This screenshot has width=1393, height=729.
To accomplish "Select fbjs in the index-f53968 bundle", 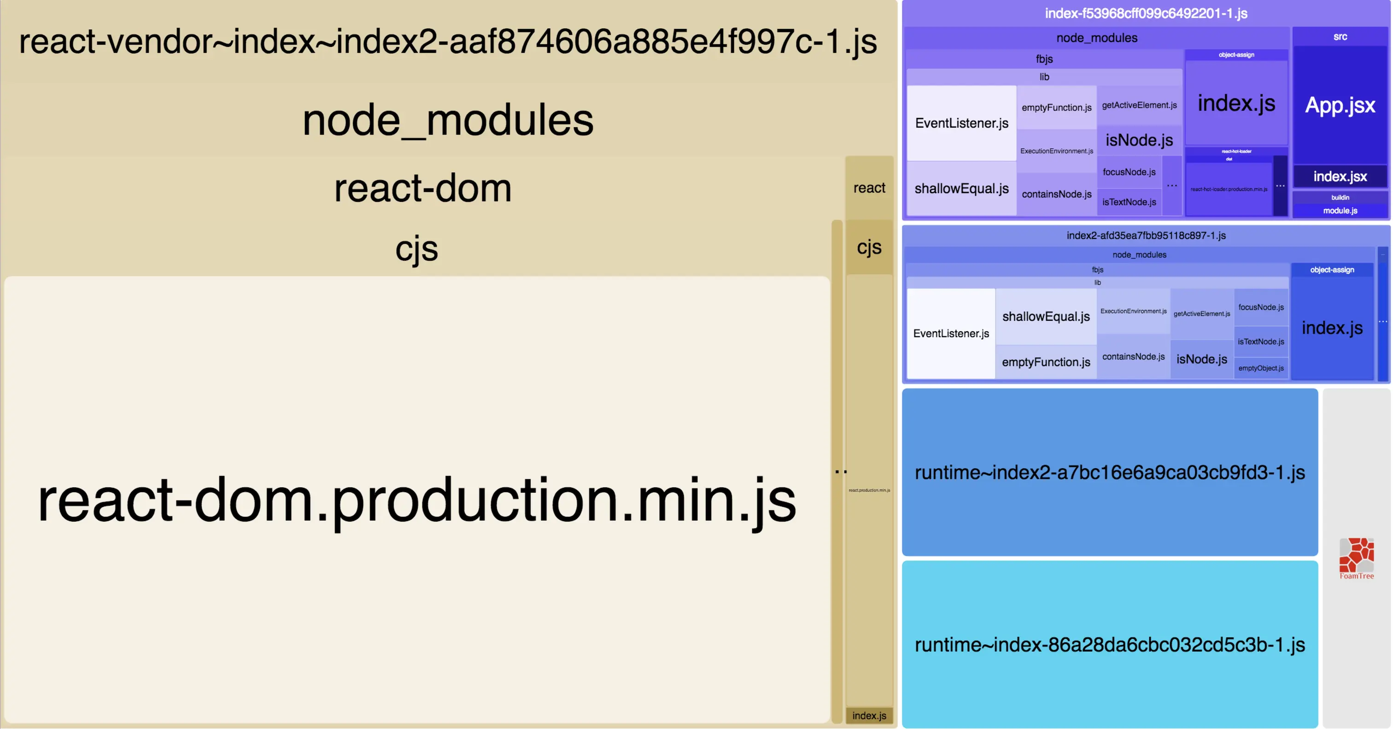I will click(1044, 59).
